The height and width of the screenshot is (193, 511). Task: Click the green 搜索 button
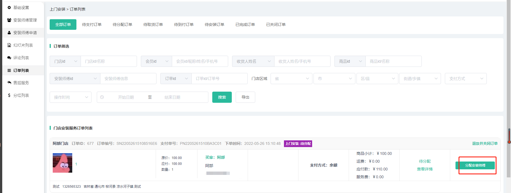tap(222, 97)
